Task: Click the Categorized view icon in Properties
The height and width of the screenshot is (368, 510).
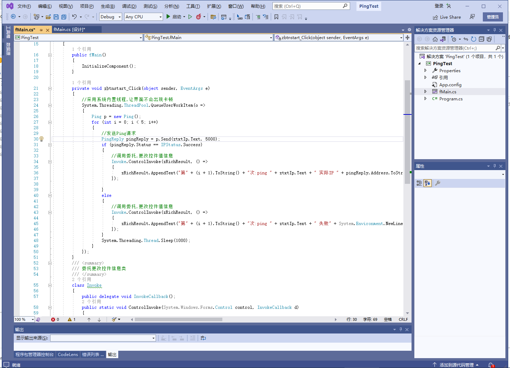Action: (419, 183)
